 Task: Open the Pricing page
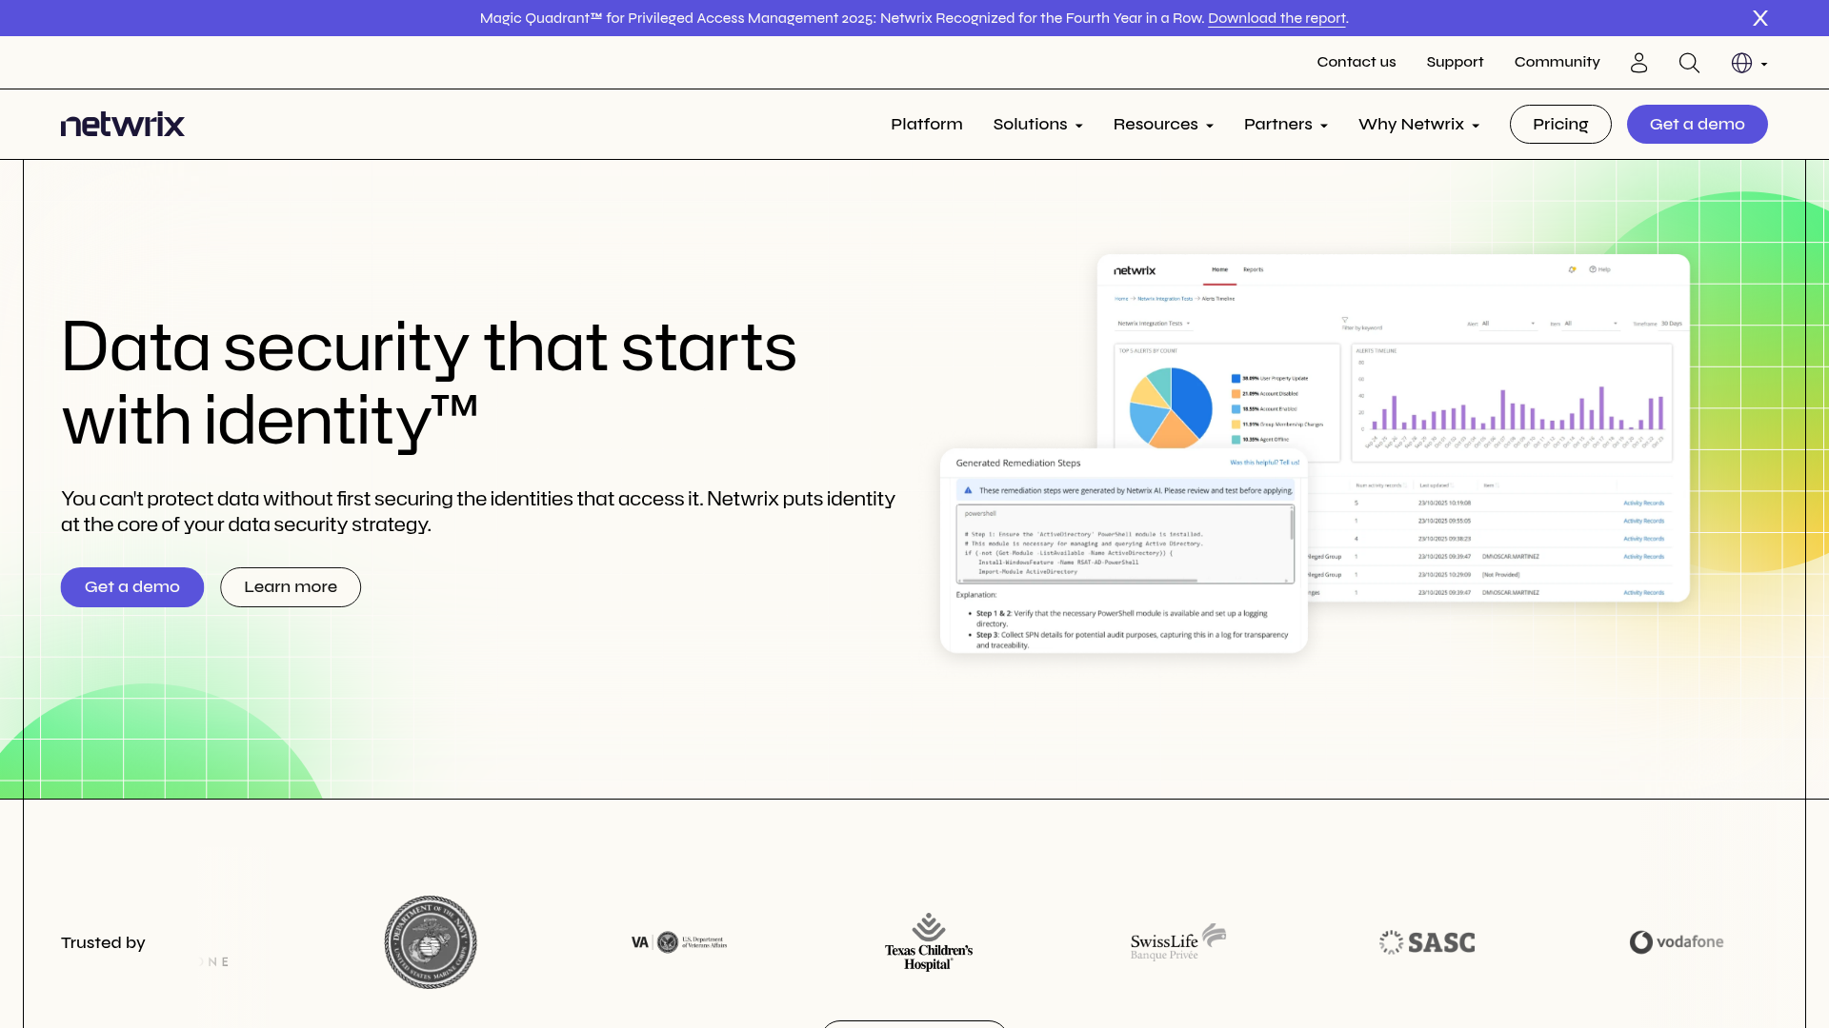pyautogui.click(x=1560, y=124)
